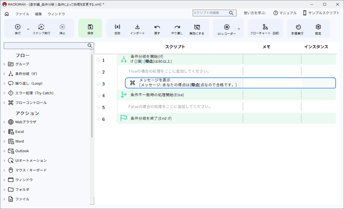Click 無効にする to disable the step

coord(197,29)
